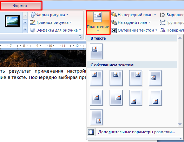Click the На передний план icon
184x142 pixels.
tap(114, 15)
